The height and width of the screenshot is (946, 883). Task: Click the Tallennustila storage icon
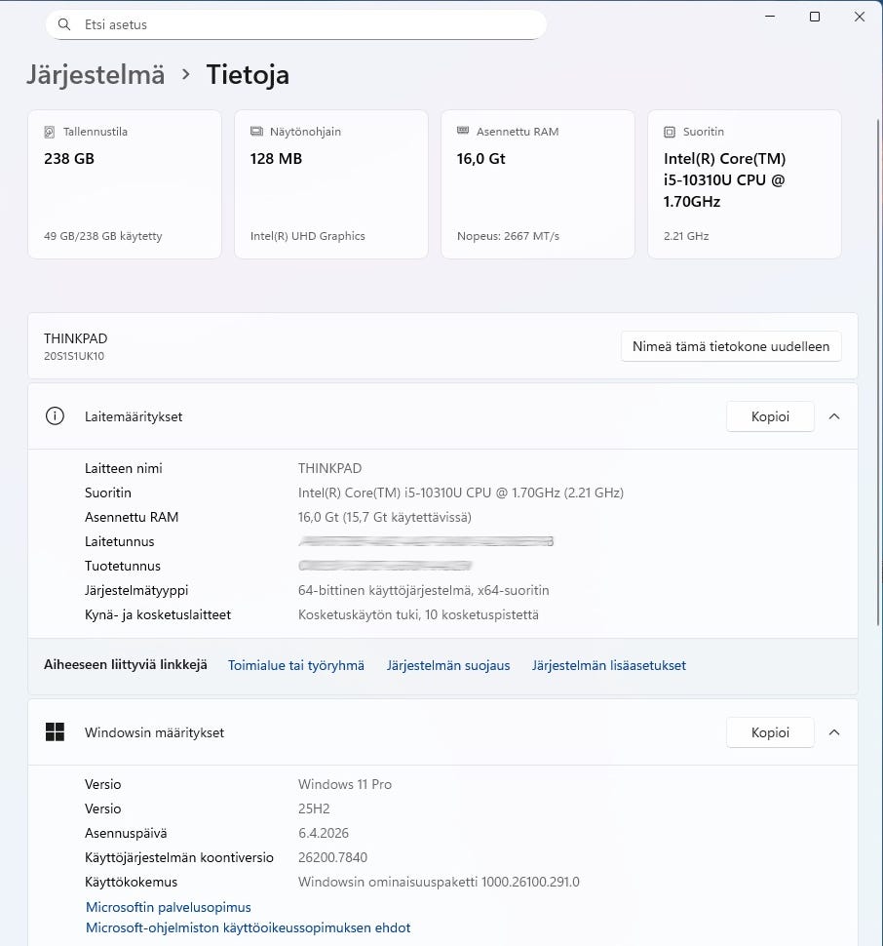[50, 132]
